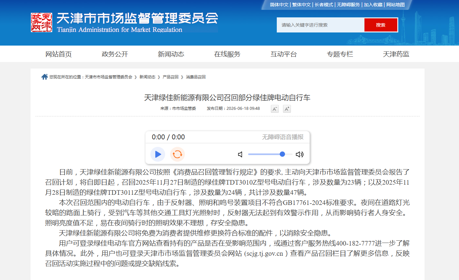Image resolution: width=459 pixels, height=280 pixels.
Task: Click breadcrumb link 天津市市场监督管理委员会
Action: pyautogui.click(x=109, y=77)
